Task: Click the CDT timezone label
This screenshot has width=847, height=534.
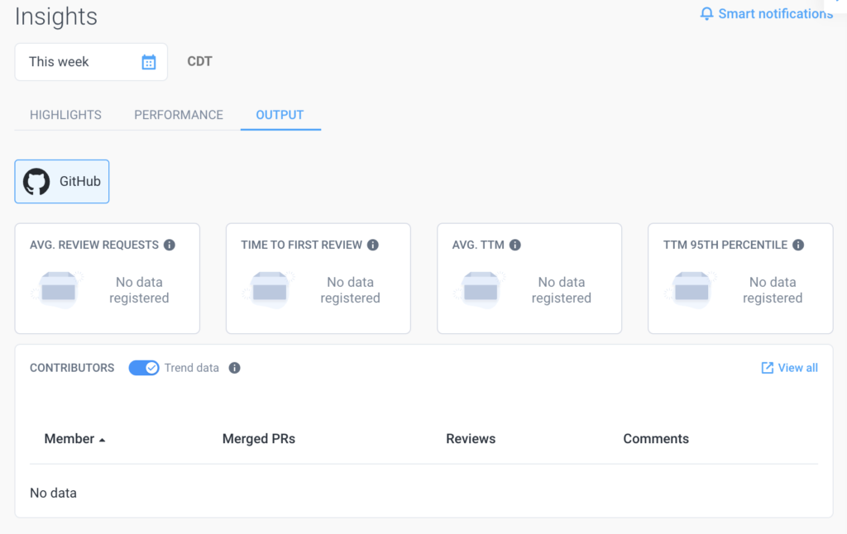Action: click(199, 61)
